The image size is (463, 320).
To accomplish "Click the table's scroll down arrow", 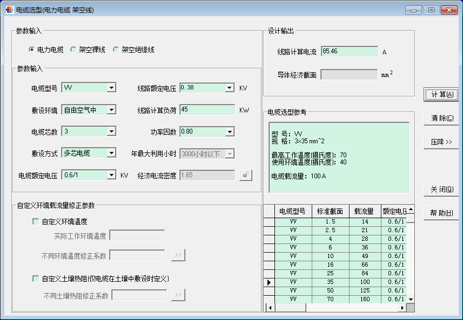I will click(x=411, y=299).
